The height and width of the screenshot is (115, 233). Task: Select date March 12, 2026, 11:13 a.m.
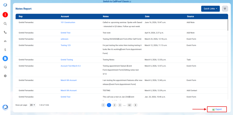[156, 45]
